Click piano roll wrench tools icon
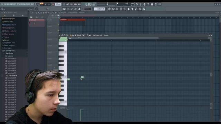Viewport: 221px width, 124px height. tap(62, 35)
